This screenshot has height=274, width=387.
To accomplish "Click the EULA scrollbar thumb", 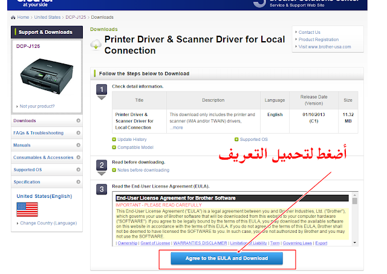I will tap(355, 201).
